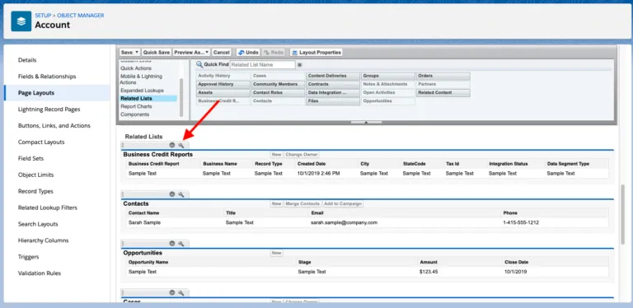Screen dimensions: 633x308
Task: Select Contracts palette item
Action: click(x=333, y=84)
